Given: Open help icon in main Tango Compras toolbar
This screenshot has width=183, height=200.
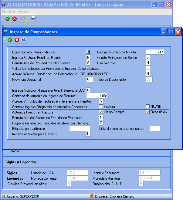Looking at the screenshot, I should pos(33,19).
